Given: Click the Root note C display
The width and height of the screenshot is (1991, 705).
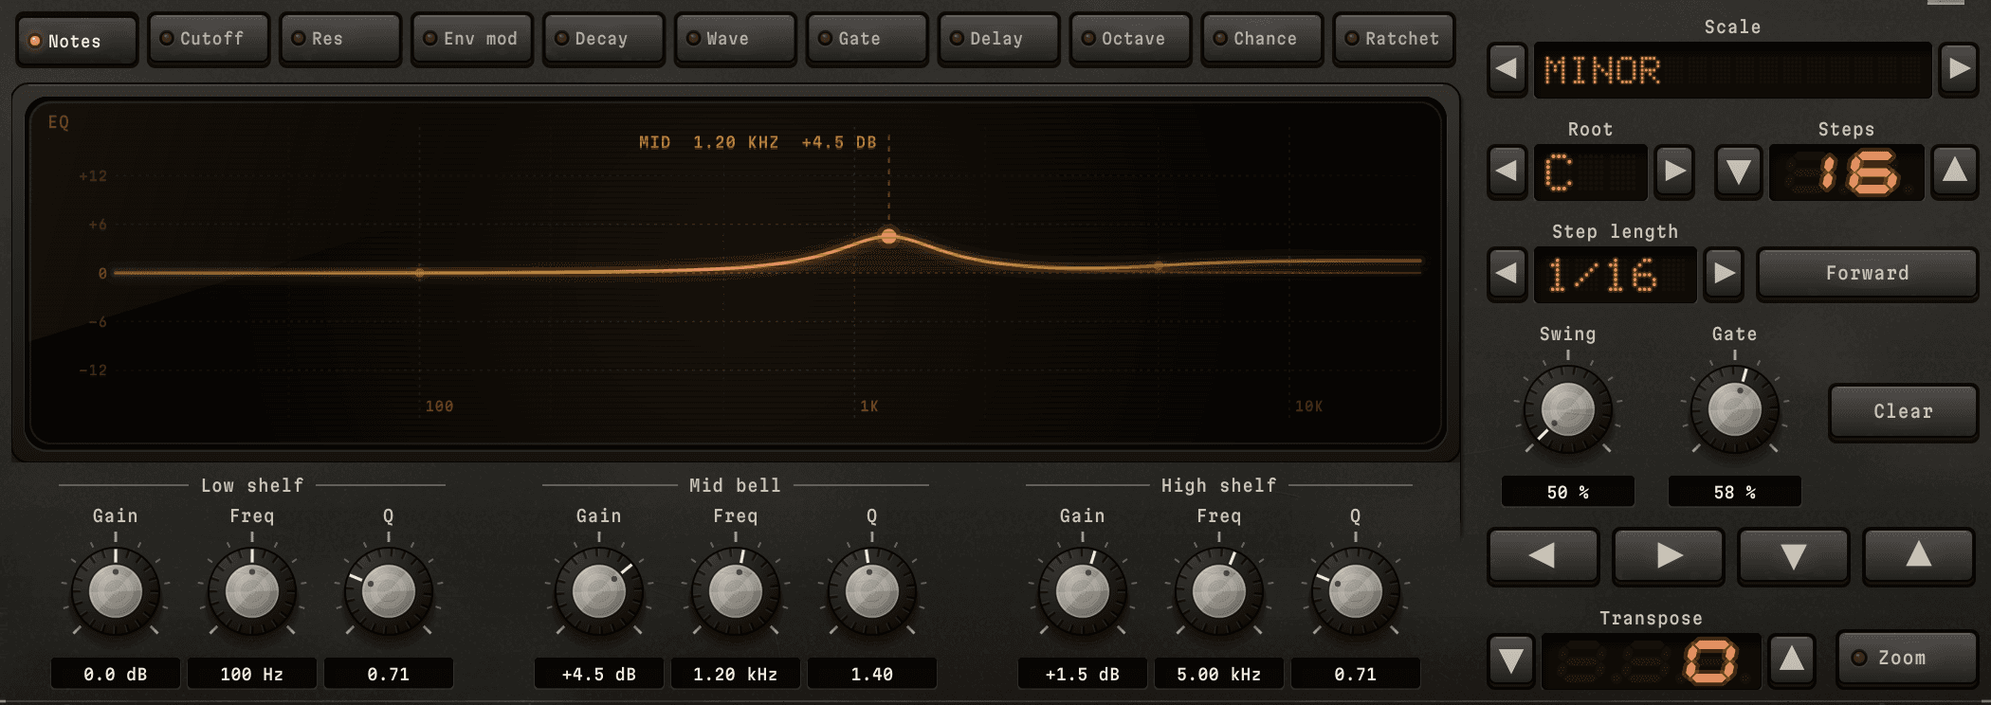Looking at the screenshot, I should pos(1590,172).
